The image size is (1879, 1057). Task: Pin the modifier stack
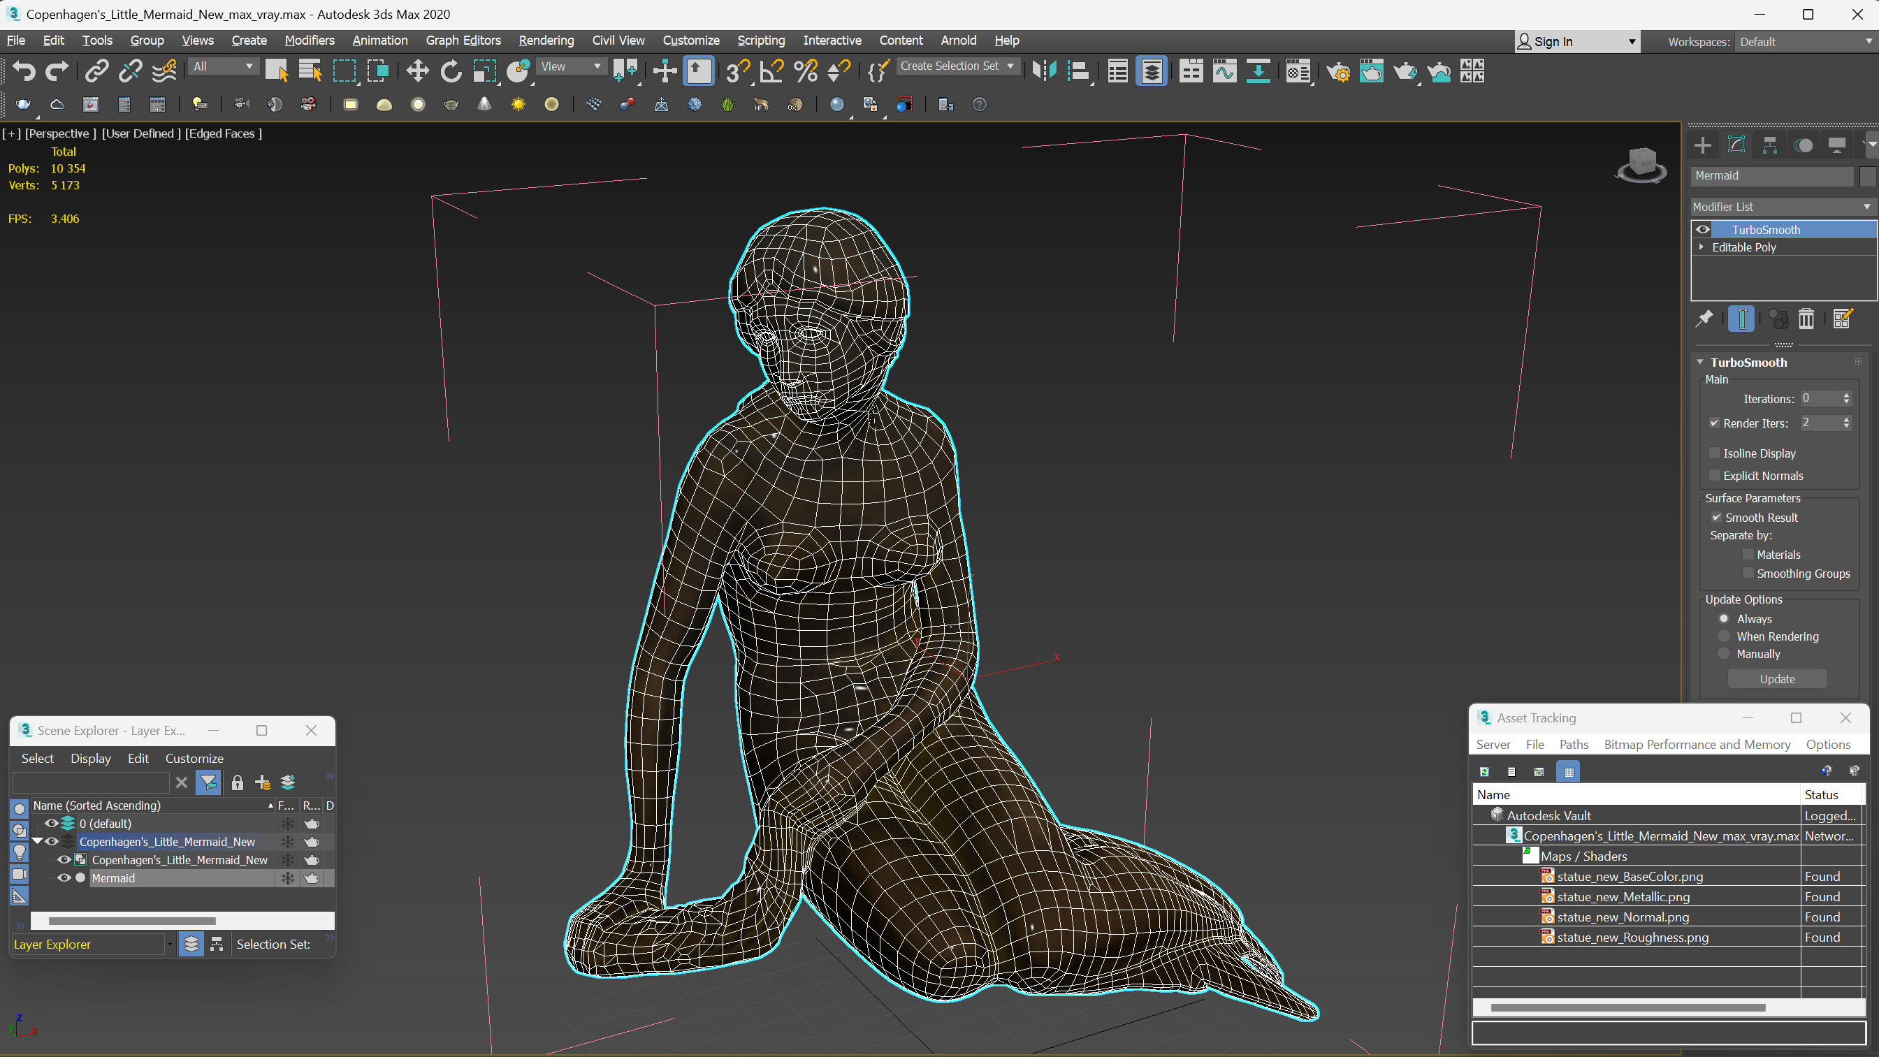[1705, 319]
